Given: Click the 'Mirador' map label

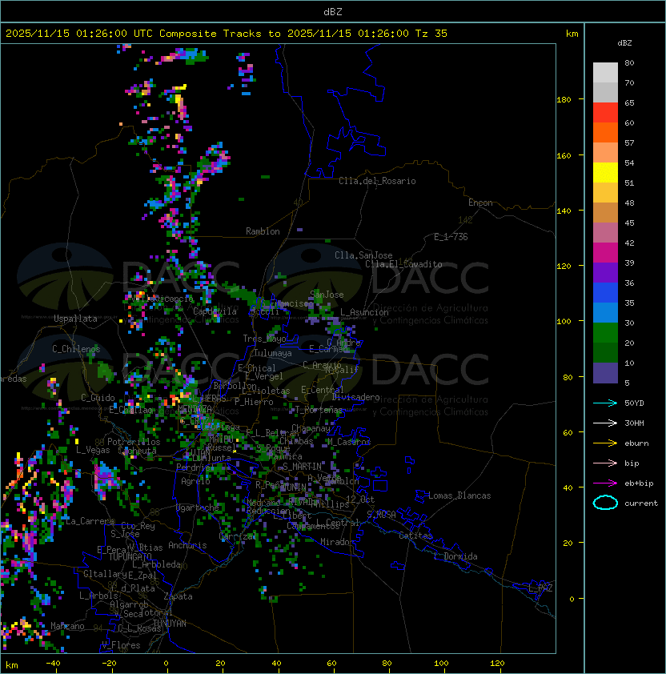Looking at the screenshot, I should 338,542.
